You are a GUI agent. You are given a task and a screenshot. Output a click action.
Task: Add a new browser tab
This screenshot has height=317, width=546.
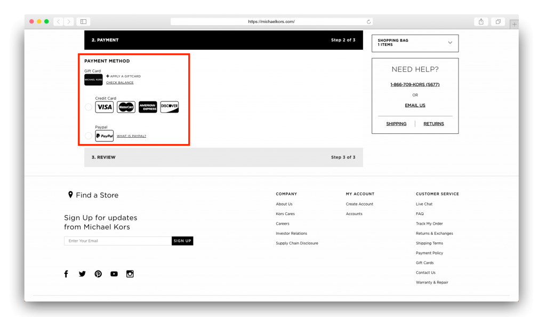coord(515,24)
